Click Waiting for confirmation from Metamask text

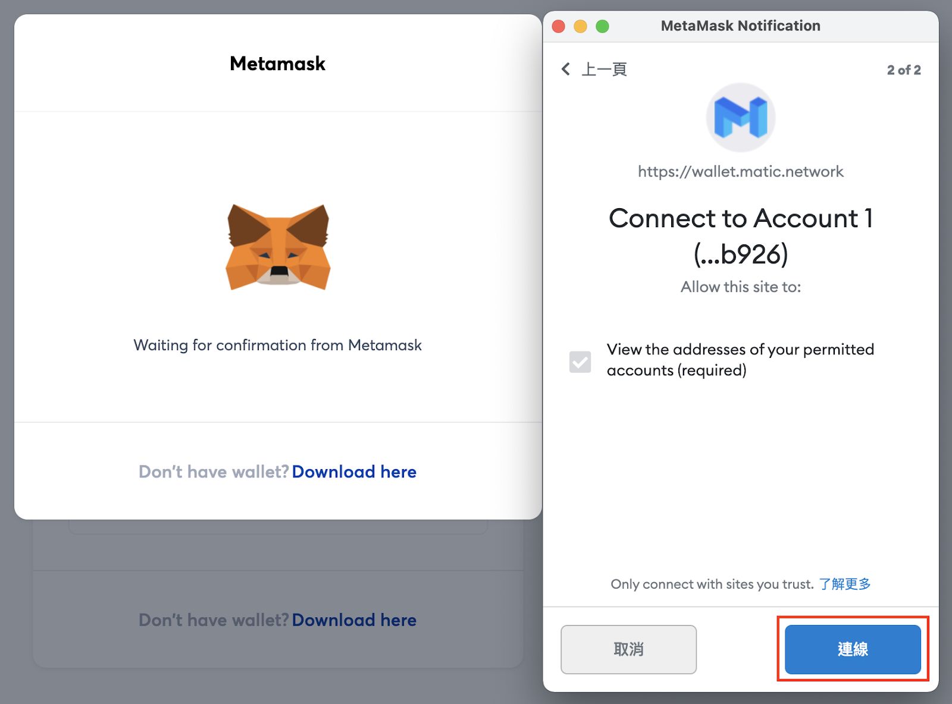(278, 345)
